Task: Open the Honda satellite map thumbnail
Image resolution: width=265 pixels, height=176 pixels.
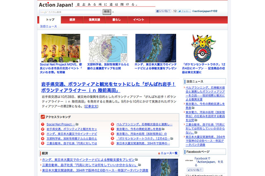Action: [156, 48]
